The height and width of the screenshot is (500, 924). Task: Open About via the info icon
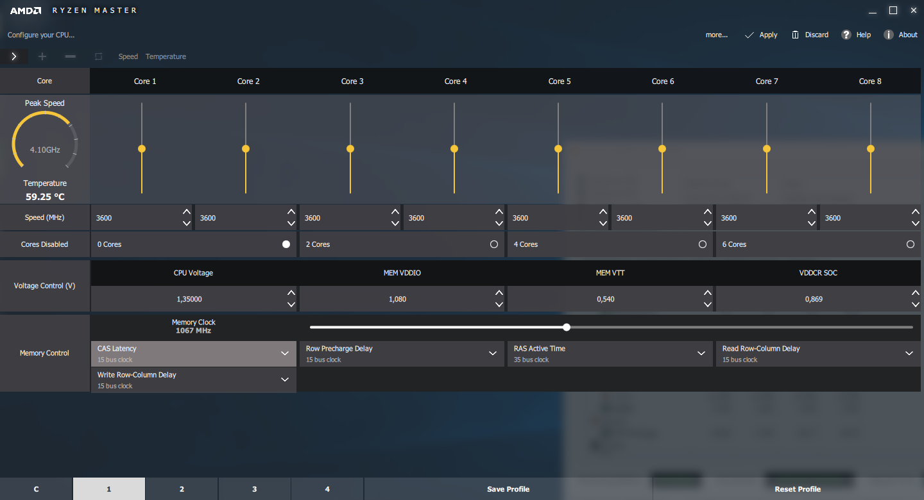889,35
